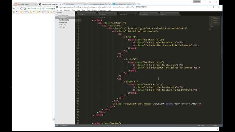235x132 pixels.
Task: Open the Find menu
Action: [x=73, y=10]
